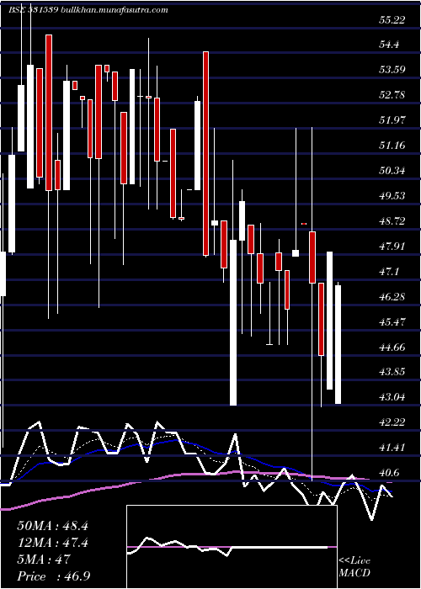Click the 48.72 price axis label
Image resolution: width=421 pixels, height=589 pixels.
(392, 221)
